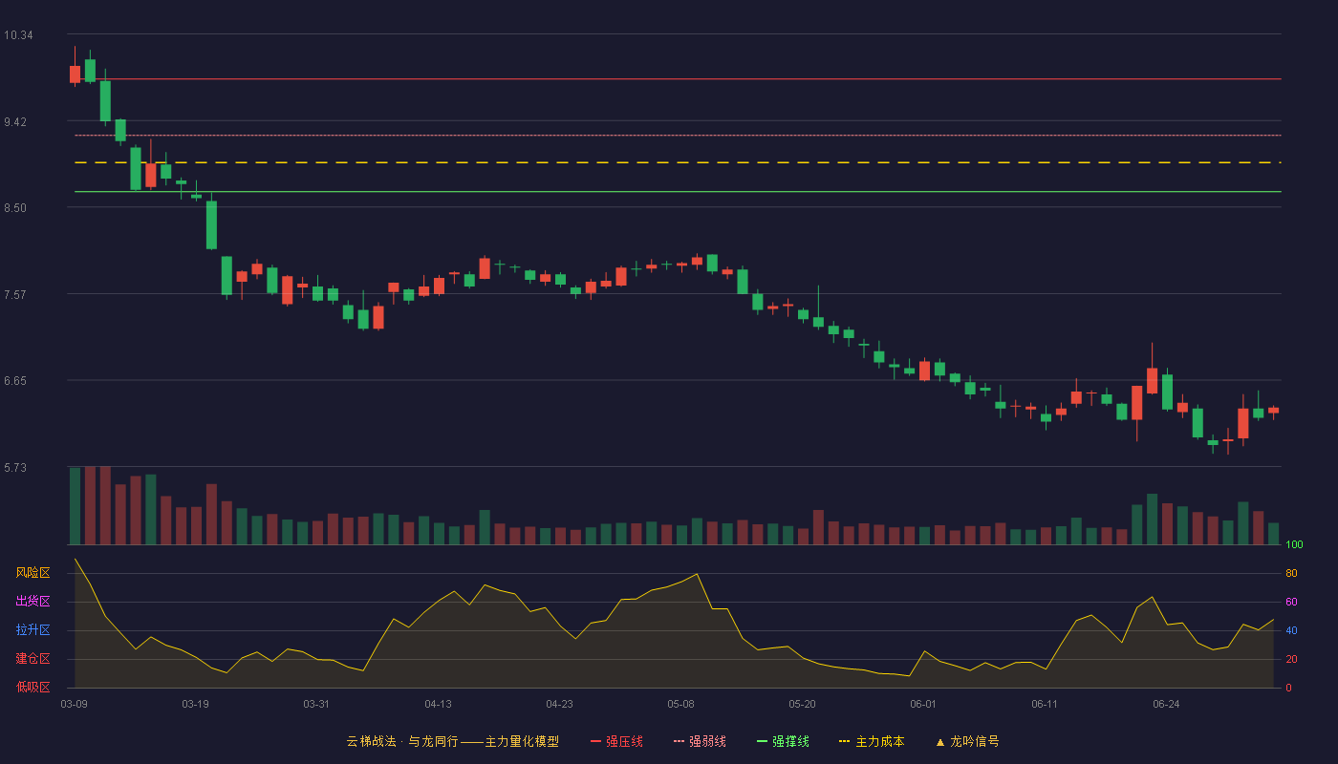Select the 拉升区 zone label

click(x=32, y=630)
